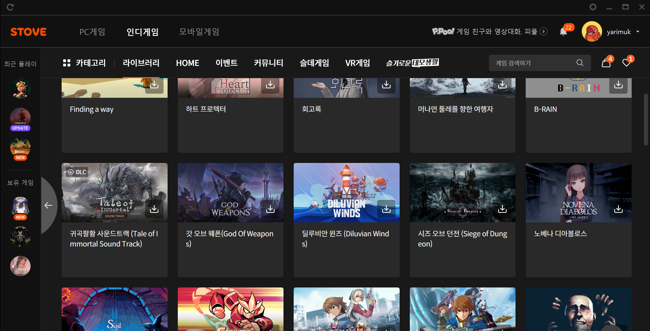This screenshot has height=331, width=650.
Task: Click the 하트 프로텍터 title
Action: coord(206,109)
